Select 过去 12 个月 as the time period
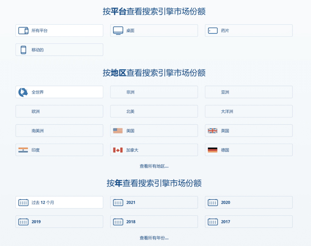The image size is (311, 246). [x=59, y=202]
